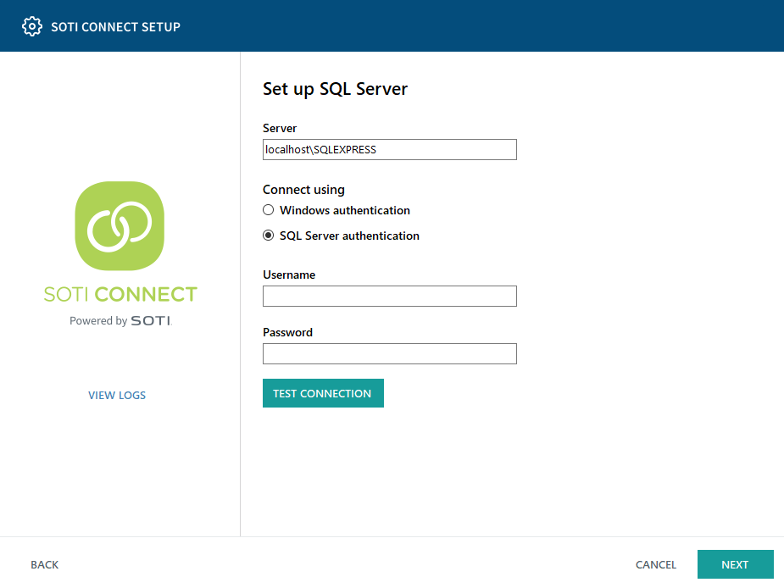Viewport: 784px width, 588px height.
Task: Click the SOTI Connect green logo
Action: tap(120, 226)
